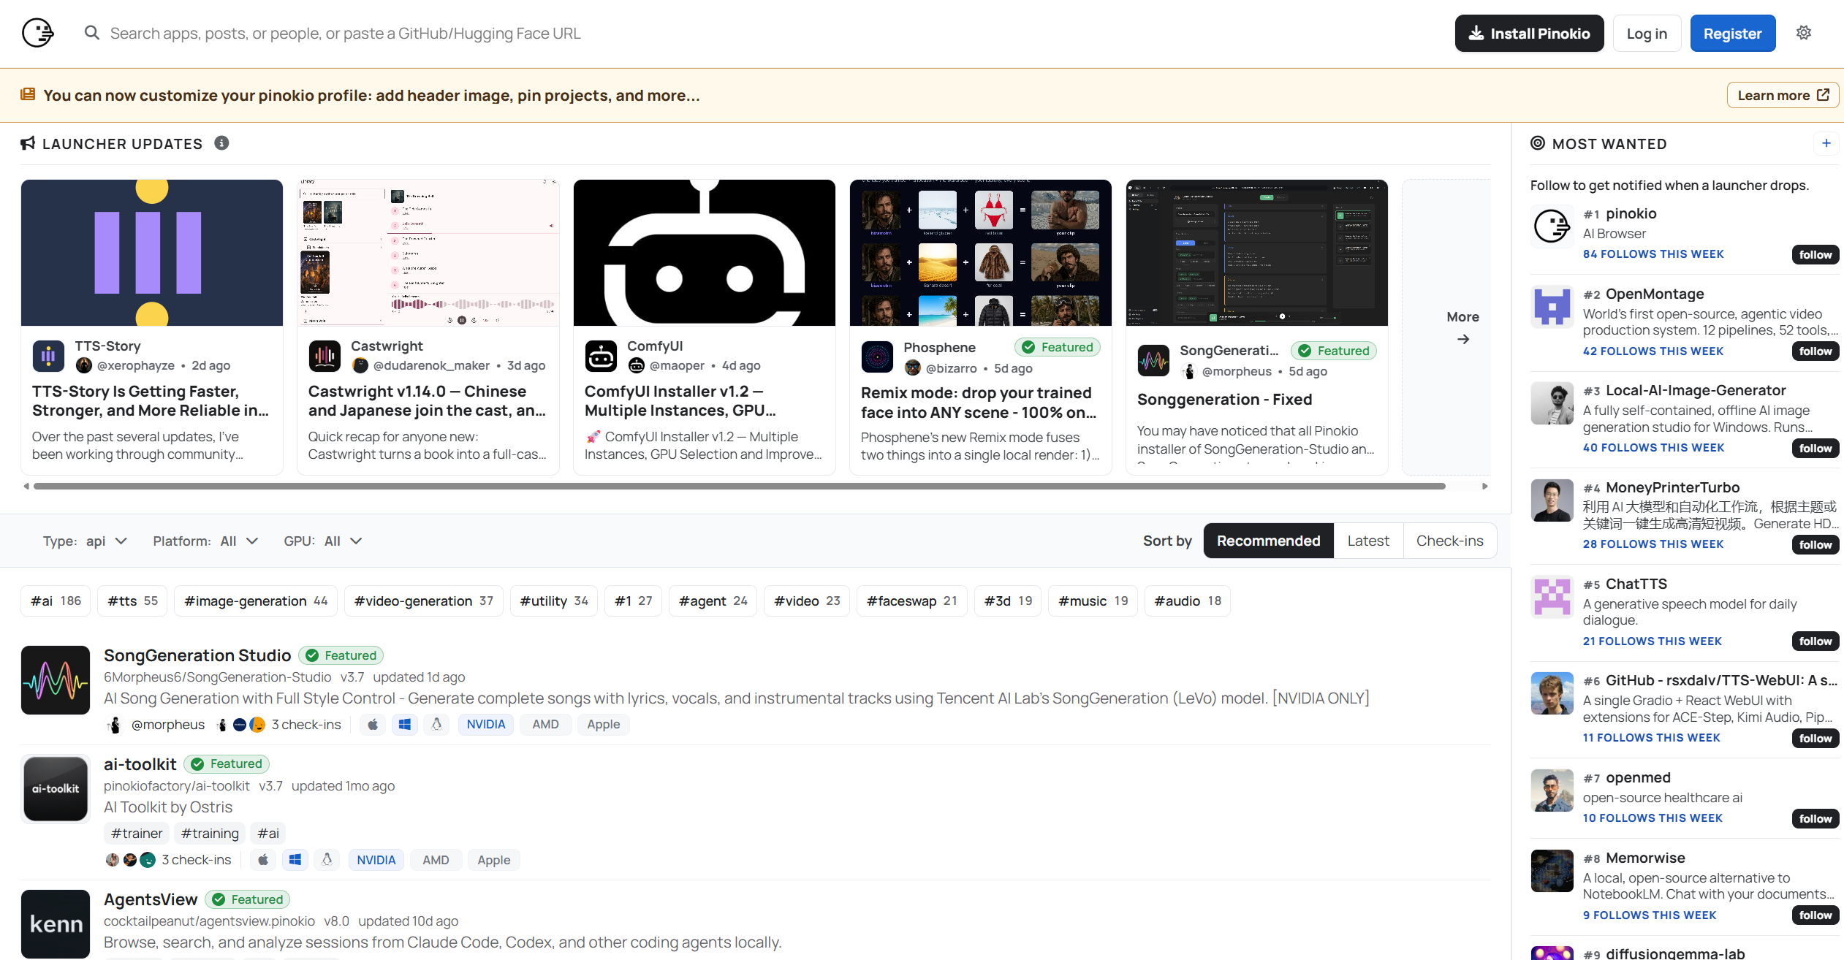
Task: Filter by #3d tag
Action: tap(1008, 601)
